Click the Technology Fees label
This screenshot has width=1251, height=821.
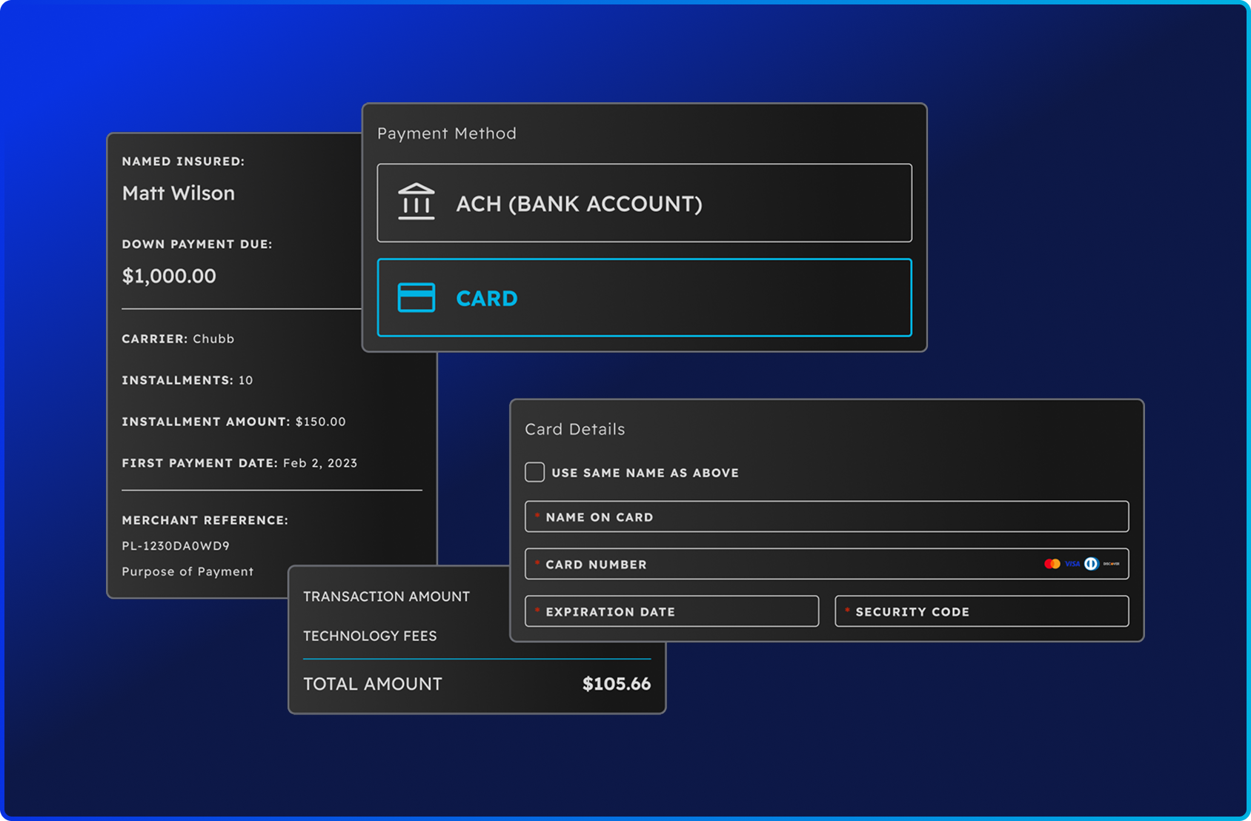[x=370, y=636]
